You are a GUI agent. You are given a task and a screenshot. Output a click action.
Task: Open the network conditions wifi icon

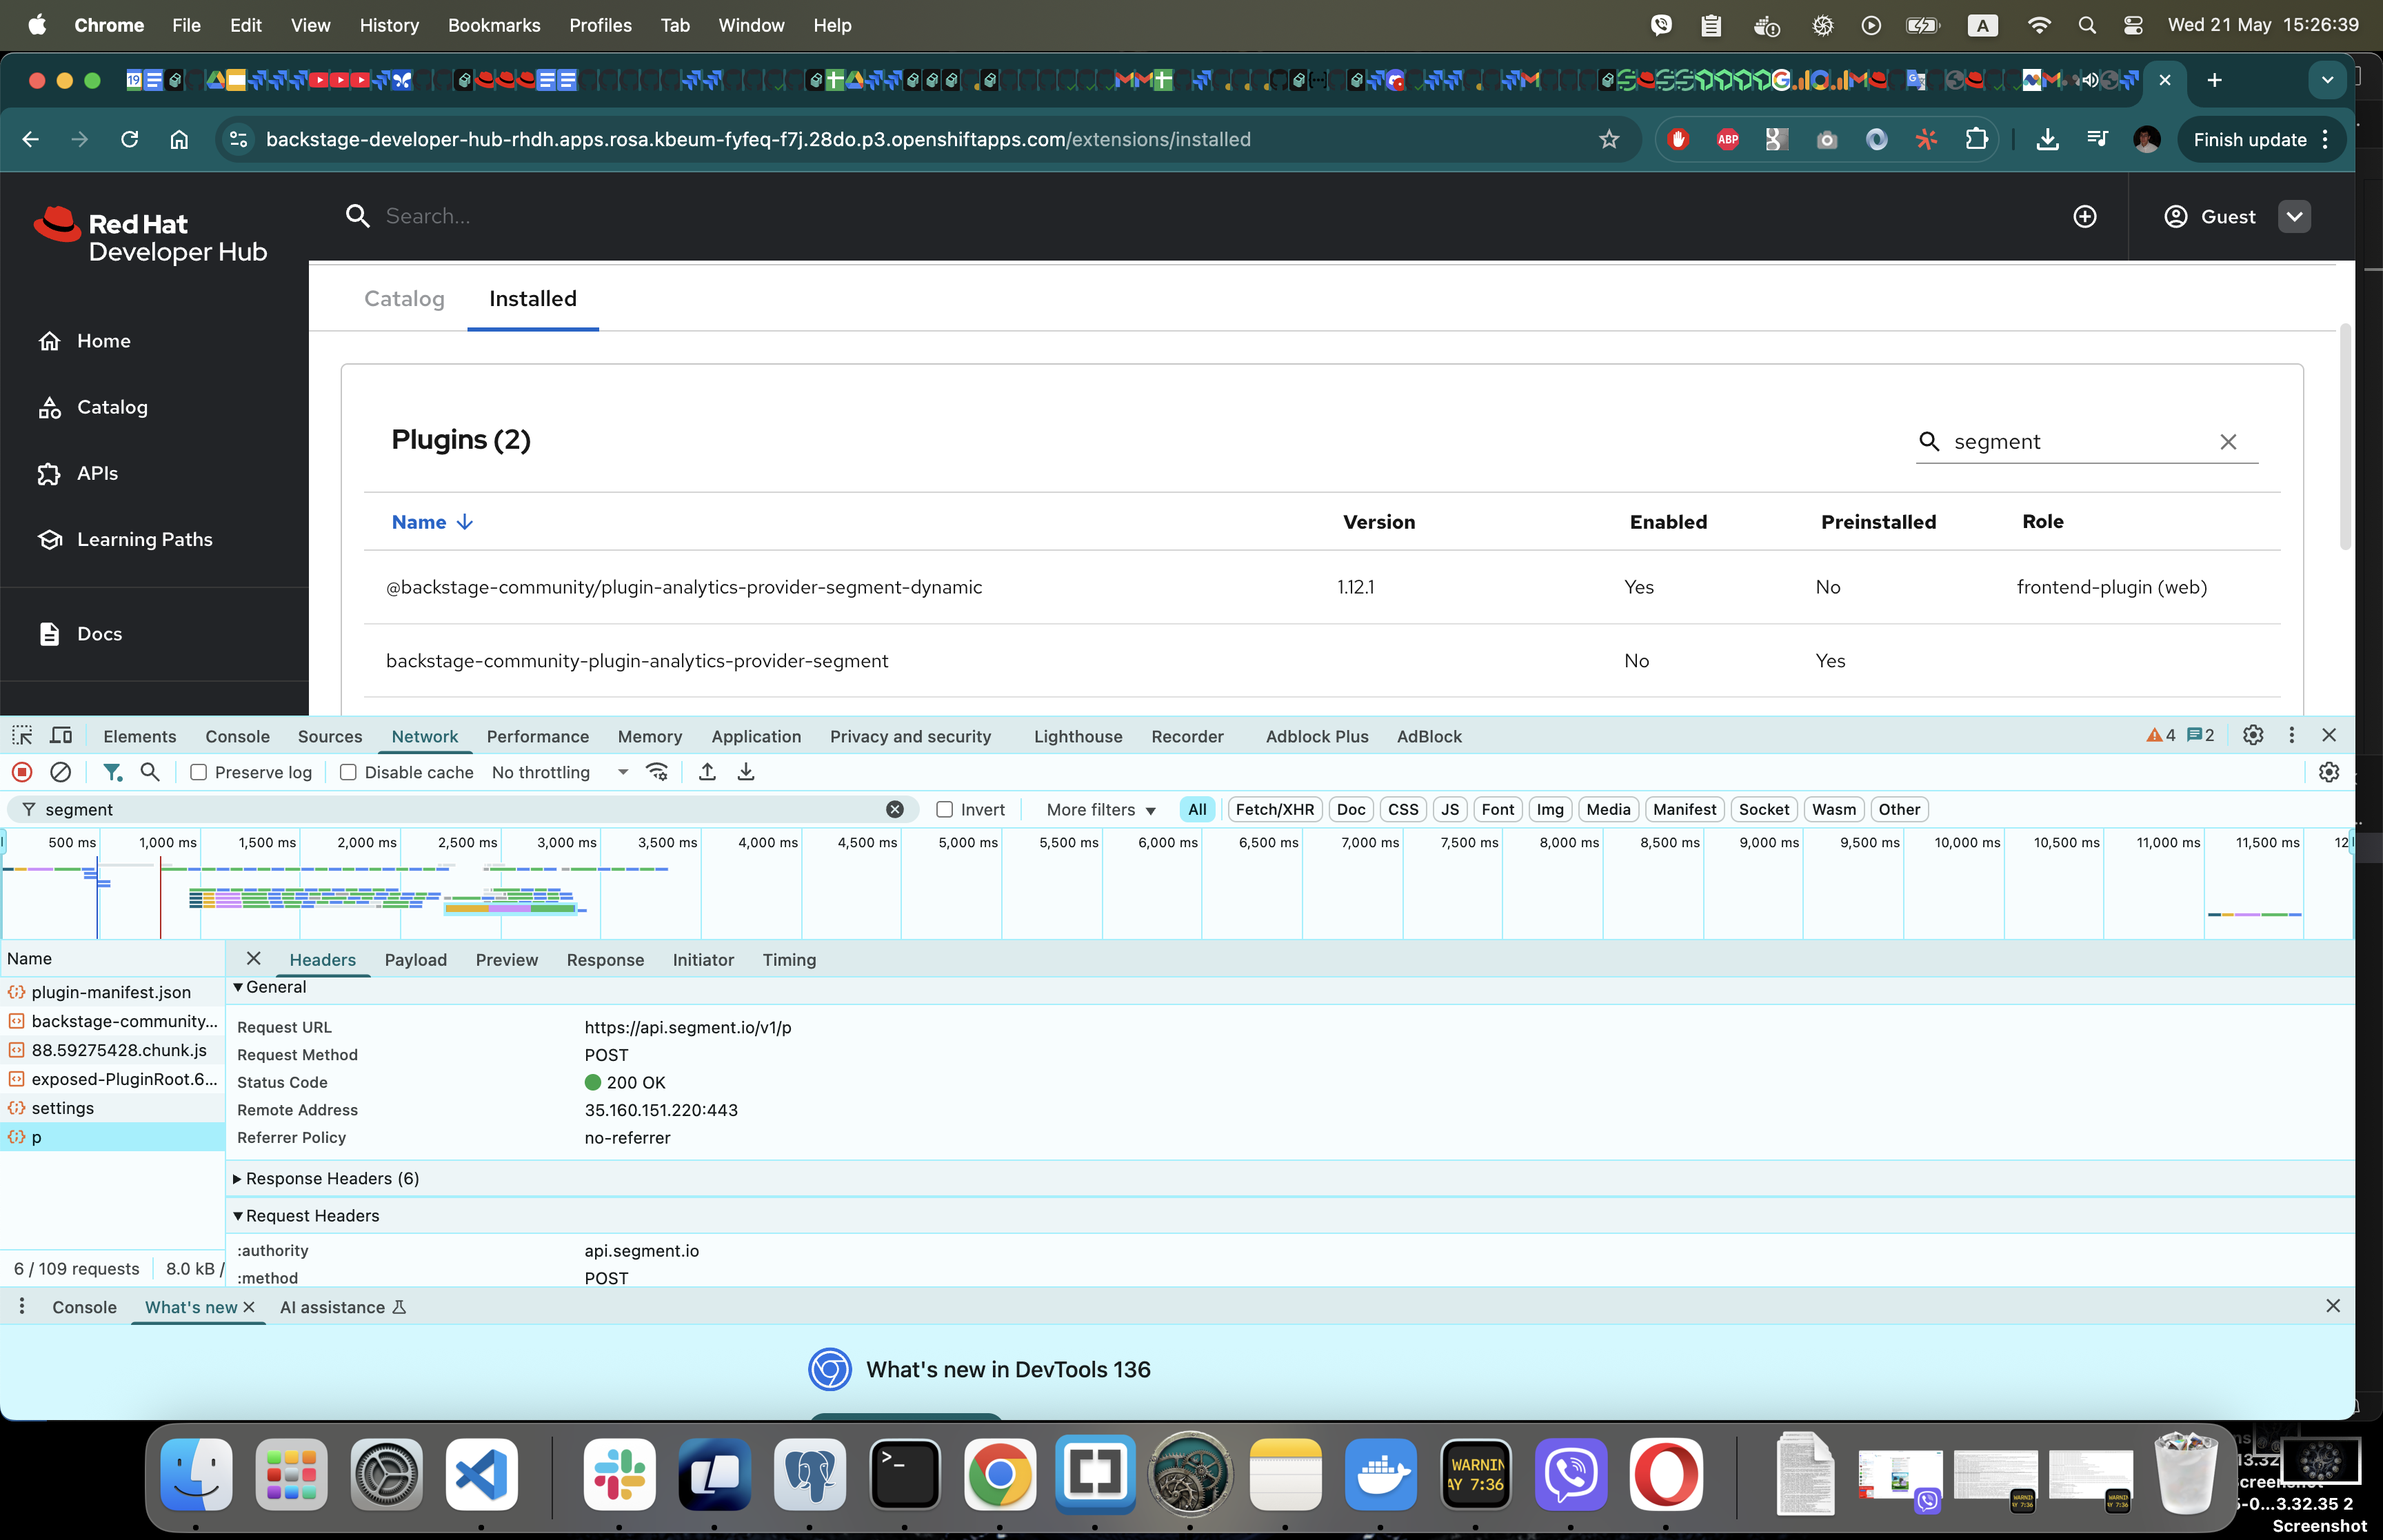657,772
